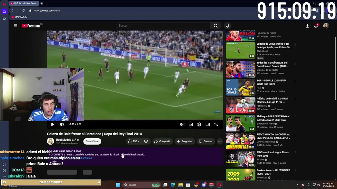
Task: Open Jugada de Jesús Ochoa thumbnail
Action: point(241,50)
